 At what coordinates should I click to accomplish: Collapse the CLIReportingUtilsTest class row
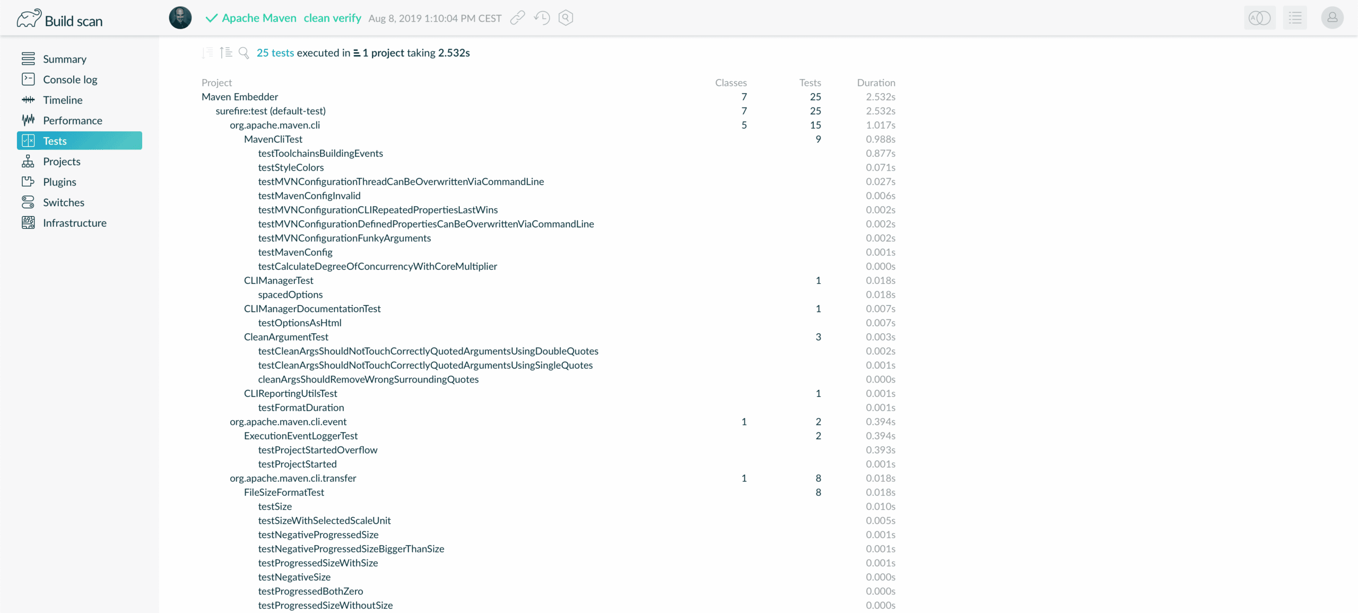pyautogui.click(x=291, y=394)
